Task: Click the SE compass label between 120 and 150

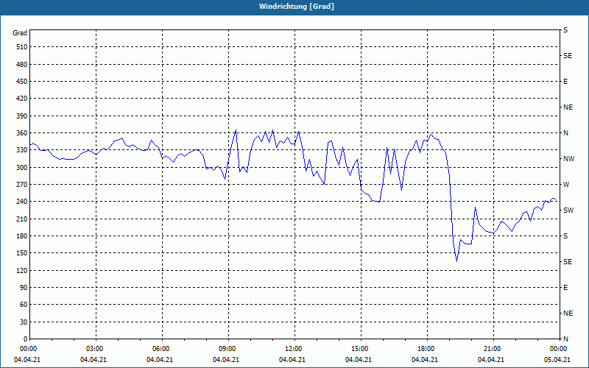Action: (568, 262)
